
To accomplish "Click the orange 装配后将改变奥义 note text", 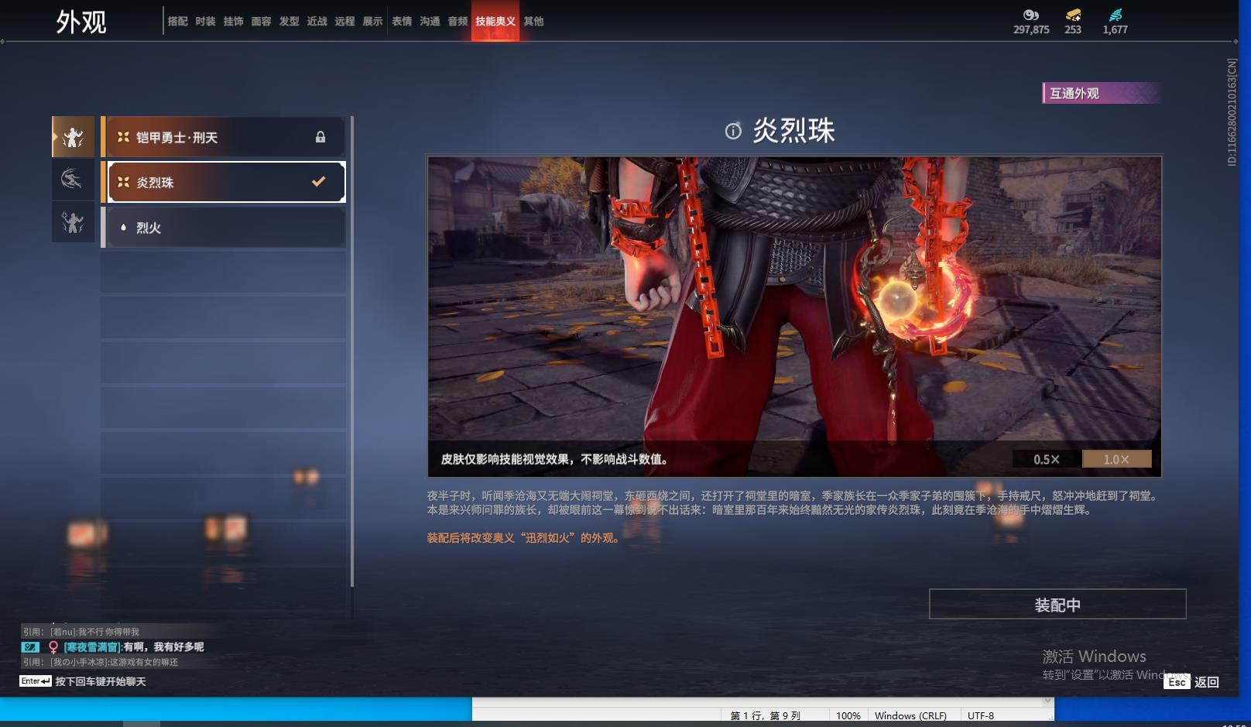I will pyautogui.click(x=523, y=537).
